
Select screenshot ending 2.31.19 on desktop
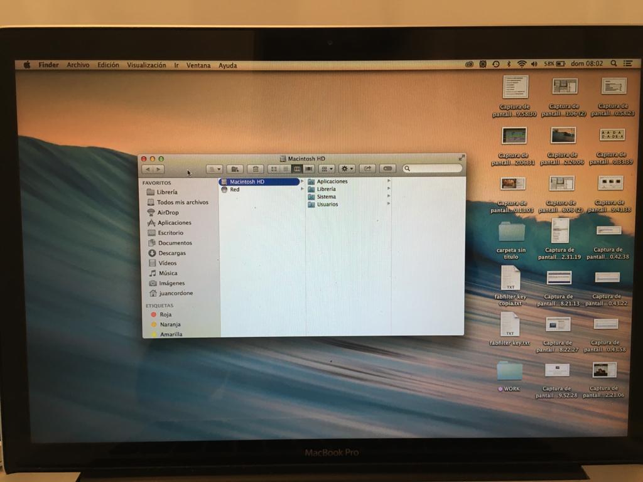coord(559,239)
